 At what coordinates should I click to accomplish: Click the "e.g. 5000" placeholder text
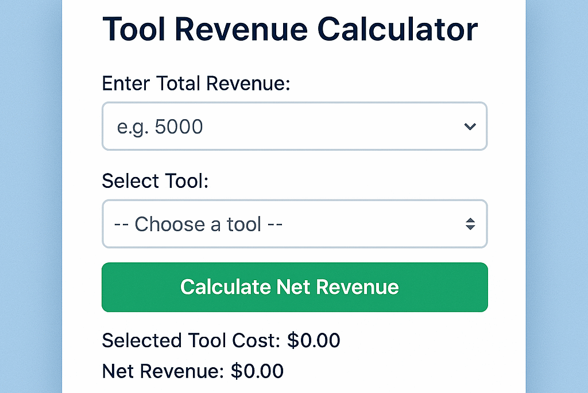[x=160, y=127]
